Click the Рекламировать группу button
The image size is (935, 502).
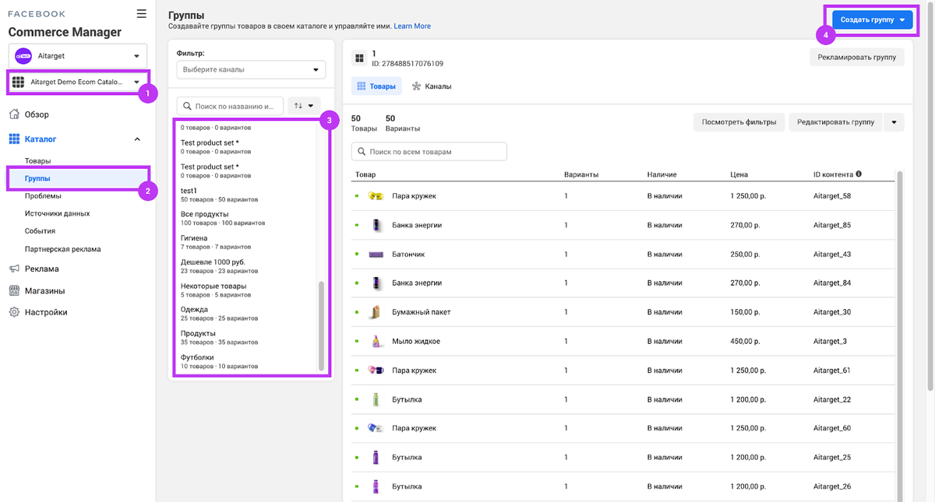coord(856,57)
